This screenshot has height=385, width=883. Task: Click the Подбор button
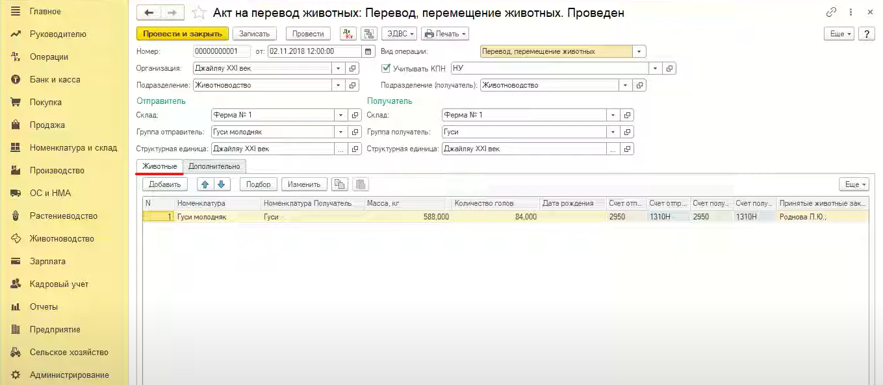click(x=259, y=184)
